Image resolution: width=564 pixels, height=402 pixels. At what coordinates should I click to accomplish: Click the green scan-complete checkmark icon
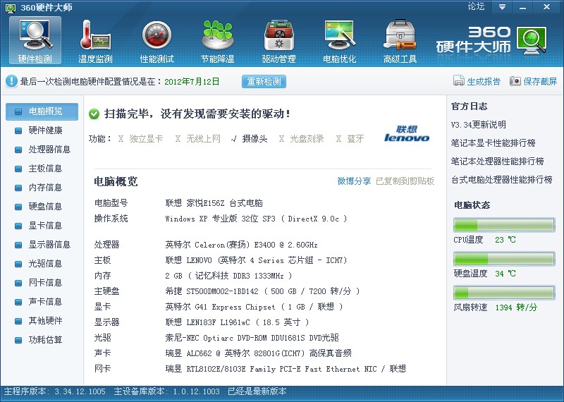click(x=94, y=114)
